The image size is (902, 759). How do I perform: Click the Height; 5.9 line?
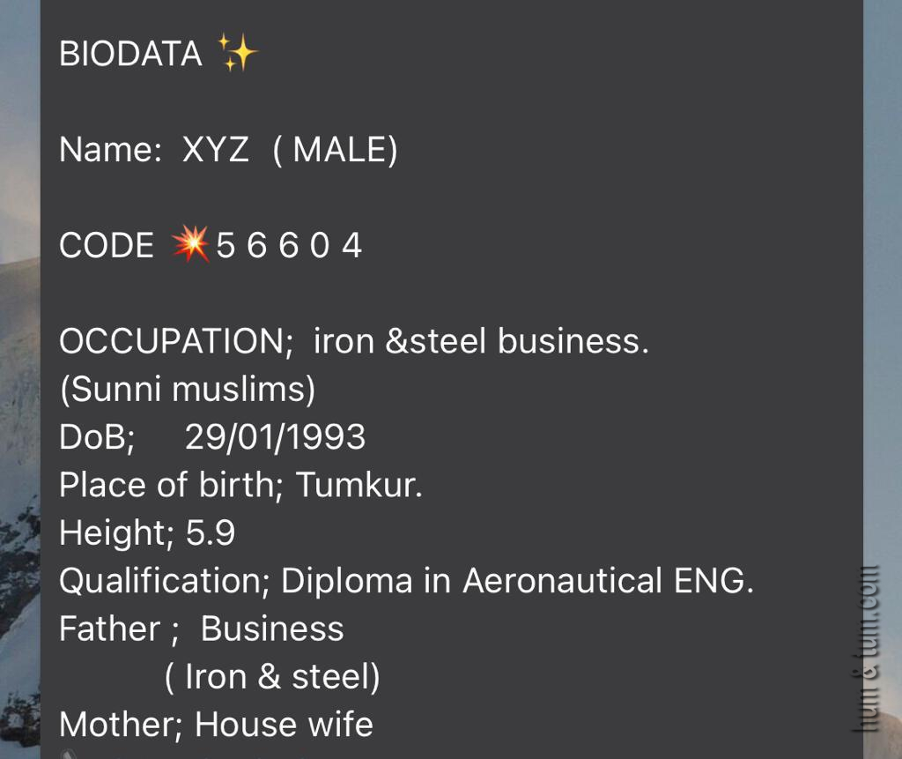coord(146,532)
